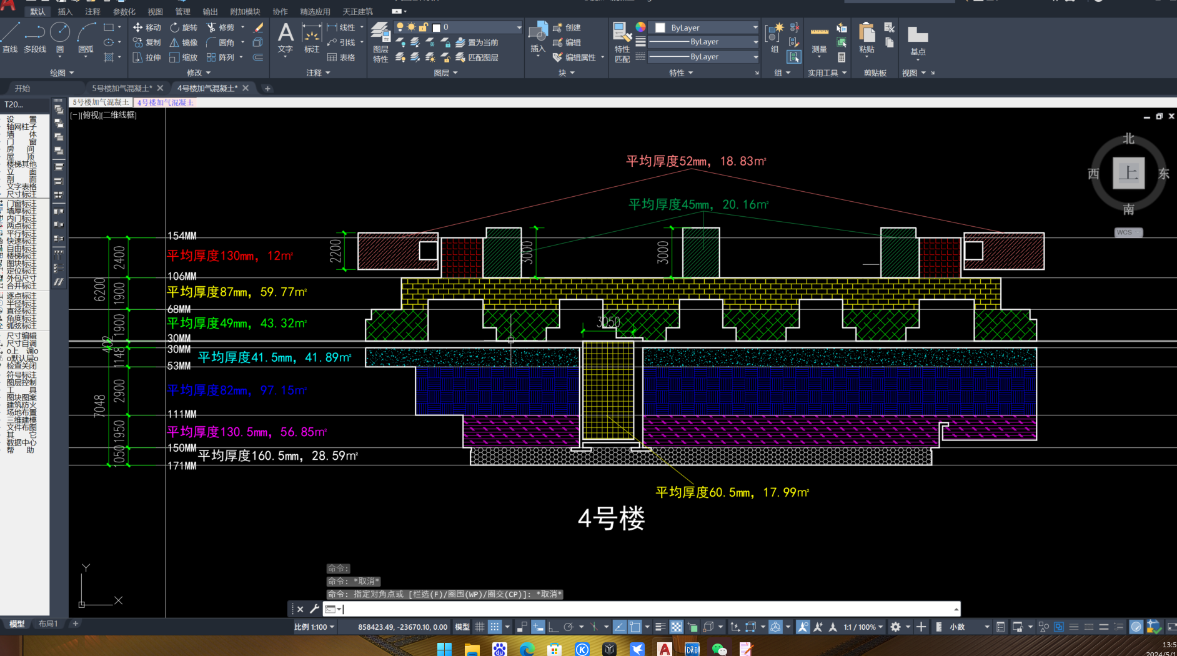Open the 天正建筑 ribbon tab
Viewport: 1177px width, 656px height.
(357, 11)
